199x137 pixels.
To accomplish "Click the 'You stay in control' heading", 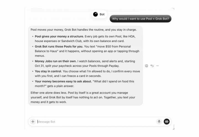I will pyautogui.click(x=48, y=71).
